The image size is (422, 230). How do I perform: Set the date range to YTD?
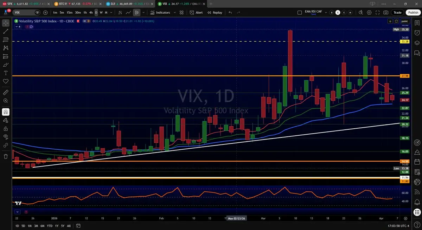50,226
